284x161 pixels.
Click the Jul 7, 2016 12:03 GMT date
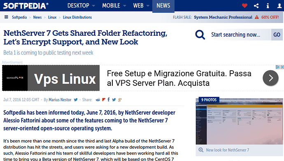click(x=21, y=100)
